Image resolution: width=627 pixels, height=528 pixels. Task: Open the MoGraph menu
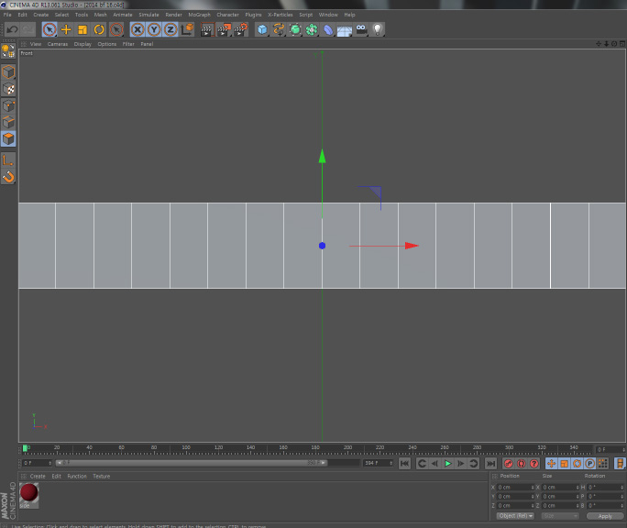click(x=199, y=15)
